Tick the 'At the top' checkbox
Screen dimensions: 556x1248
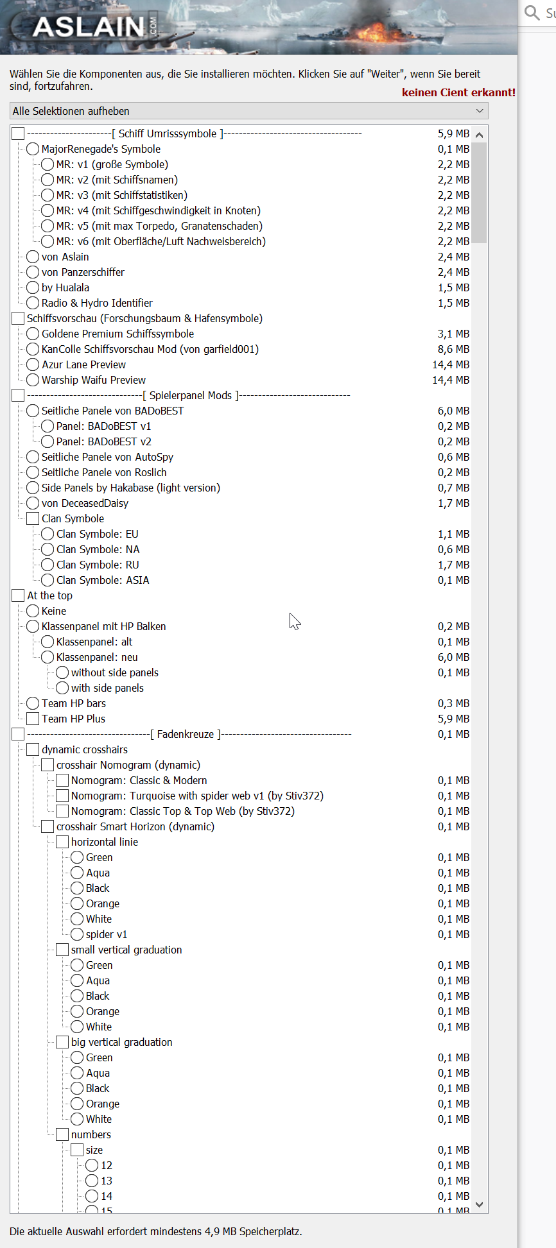(18, 595)
